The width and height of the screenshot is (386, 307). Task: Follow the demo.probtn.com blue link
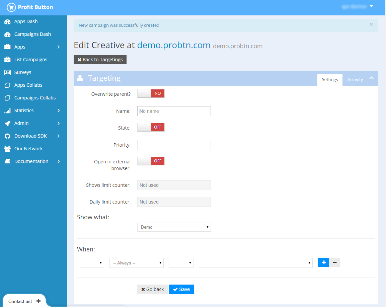tap(174, 45)
